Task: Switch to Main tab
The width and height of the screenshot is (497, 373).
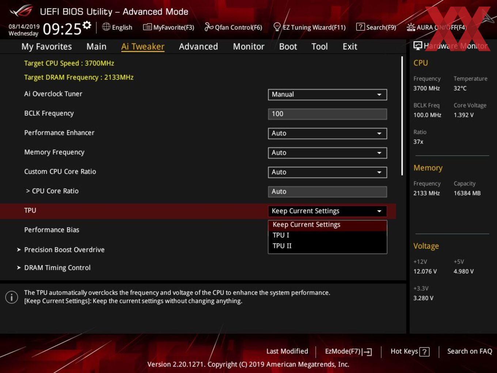Action: (96, 46)
